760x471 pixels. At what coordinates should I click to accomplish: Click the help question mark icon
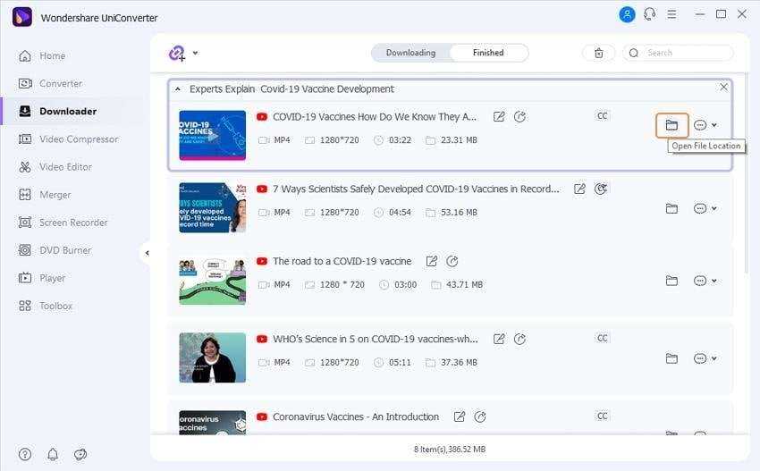point(25,454)
